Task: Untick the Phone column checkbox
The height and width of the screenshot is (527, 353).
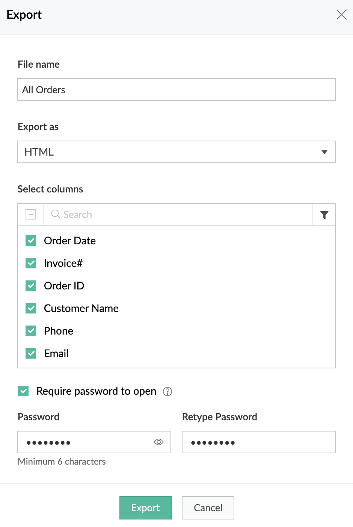Action: 31,331
